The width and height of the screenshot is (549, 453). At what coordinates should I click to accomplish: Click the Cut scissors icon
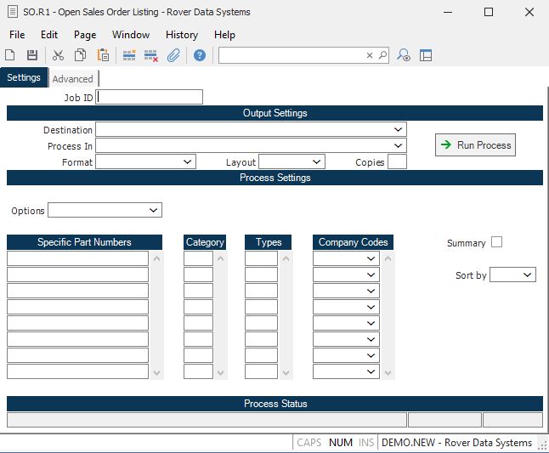(58, 55)
